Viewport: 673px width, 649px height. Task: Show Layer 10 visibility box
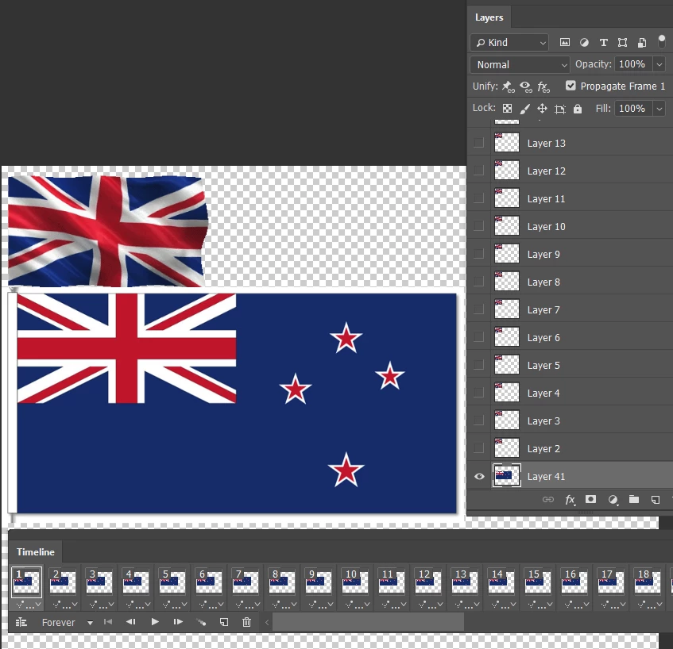pos(478,226)
